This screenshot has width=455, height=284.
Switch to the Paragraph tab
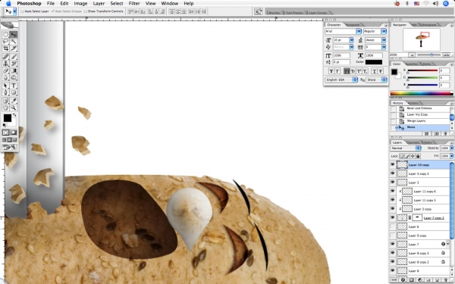click(x=353, y=25)
